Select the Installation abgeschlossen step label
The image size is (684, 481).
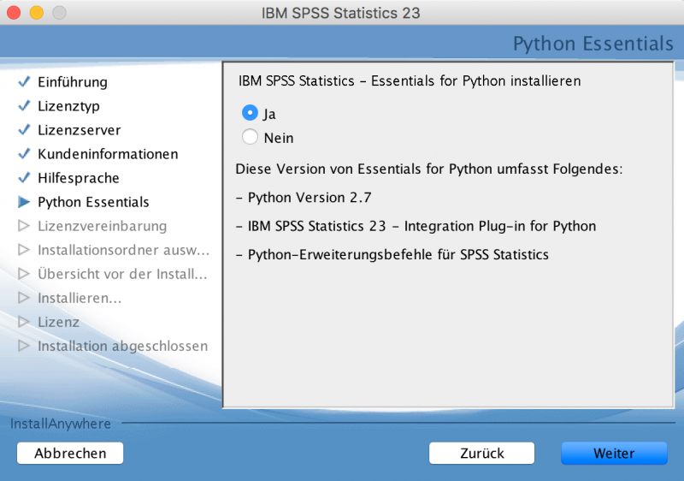point(122,346)
